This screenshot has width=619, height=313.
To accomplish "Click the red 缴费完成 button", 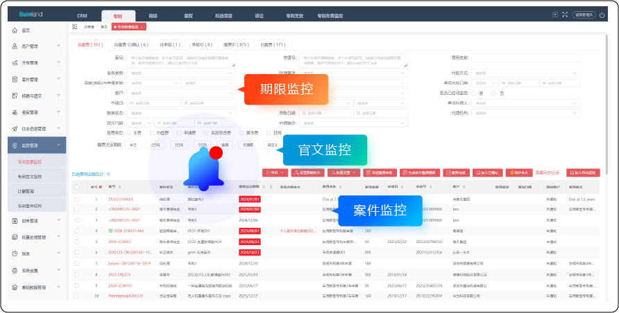I will click(x=457, y=173).
